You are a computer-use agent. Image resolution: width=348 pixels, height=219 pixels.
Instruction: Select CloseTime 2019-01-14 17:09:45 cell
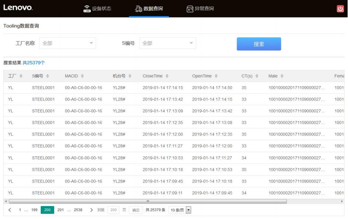(163, 181)
